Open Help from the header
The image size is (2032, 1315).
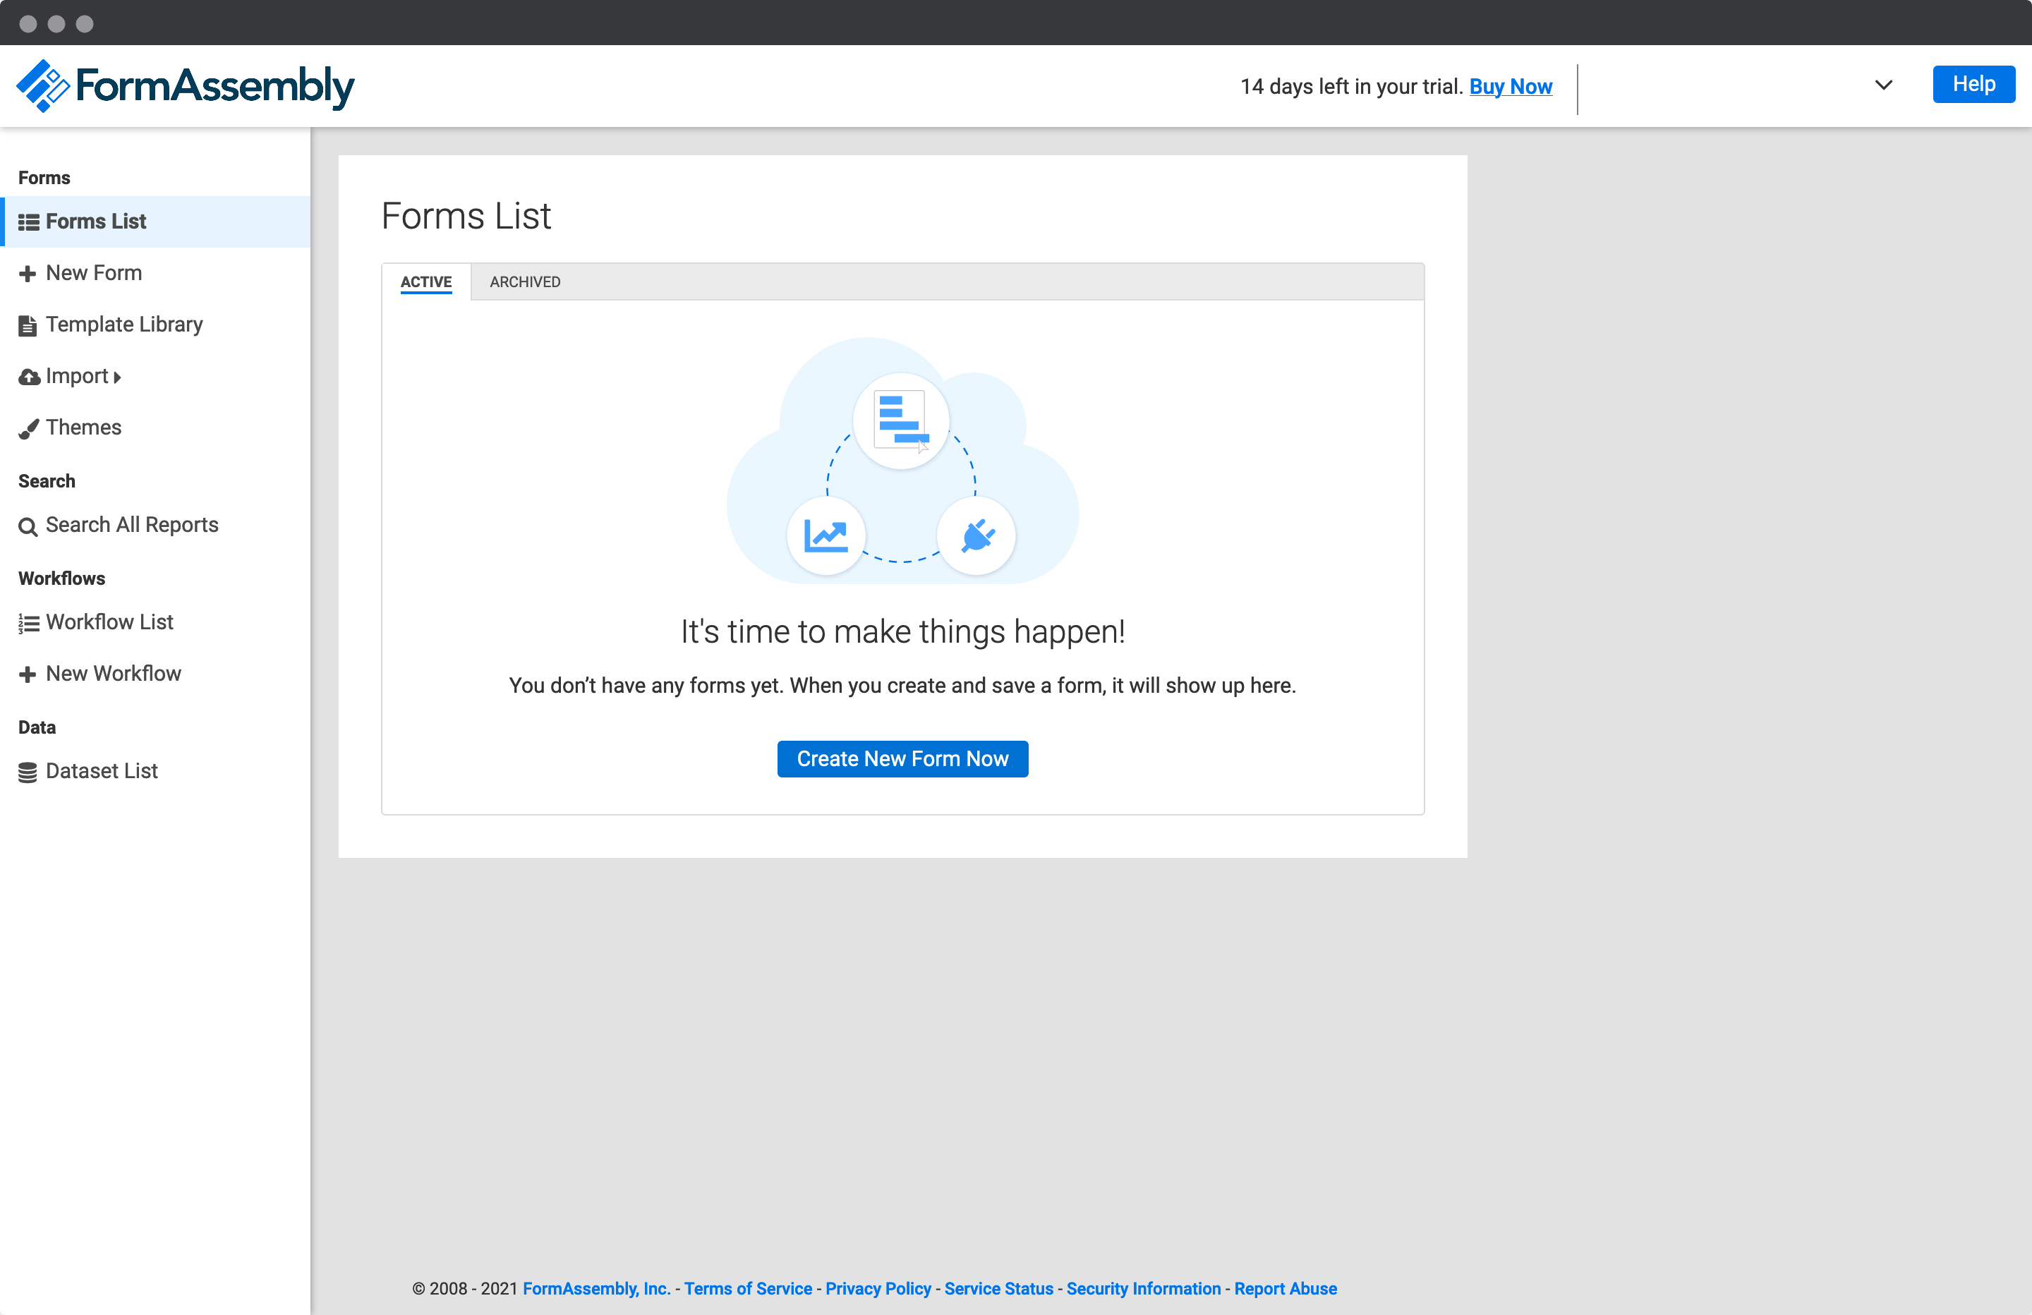[x=1973, y=84]
